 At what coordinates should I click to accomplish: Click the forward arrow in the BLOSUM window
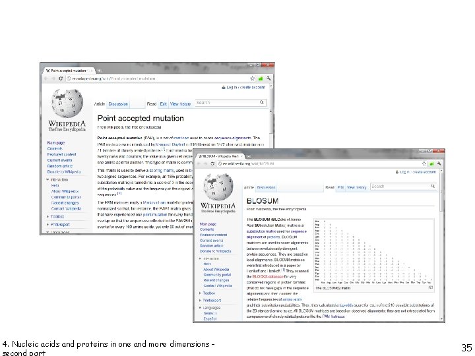pyautogui.click(x=206, y=163)
